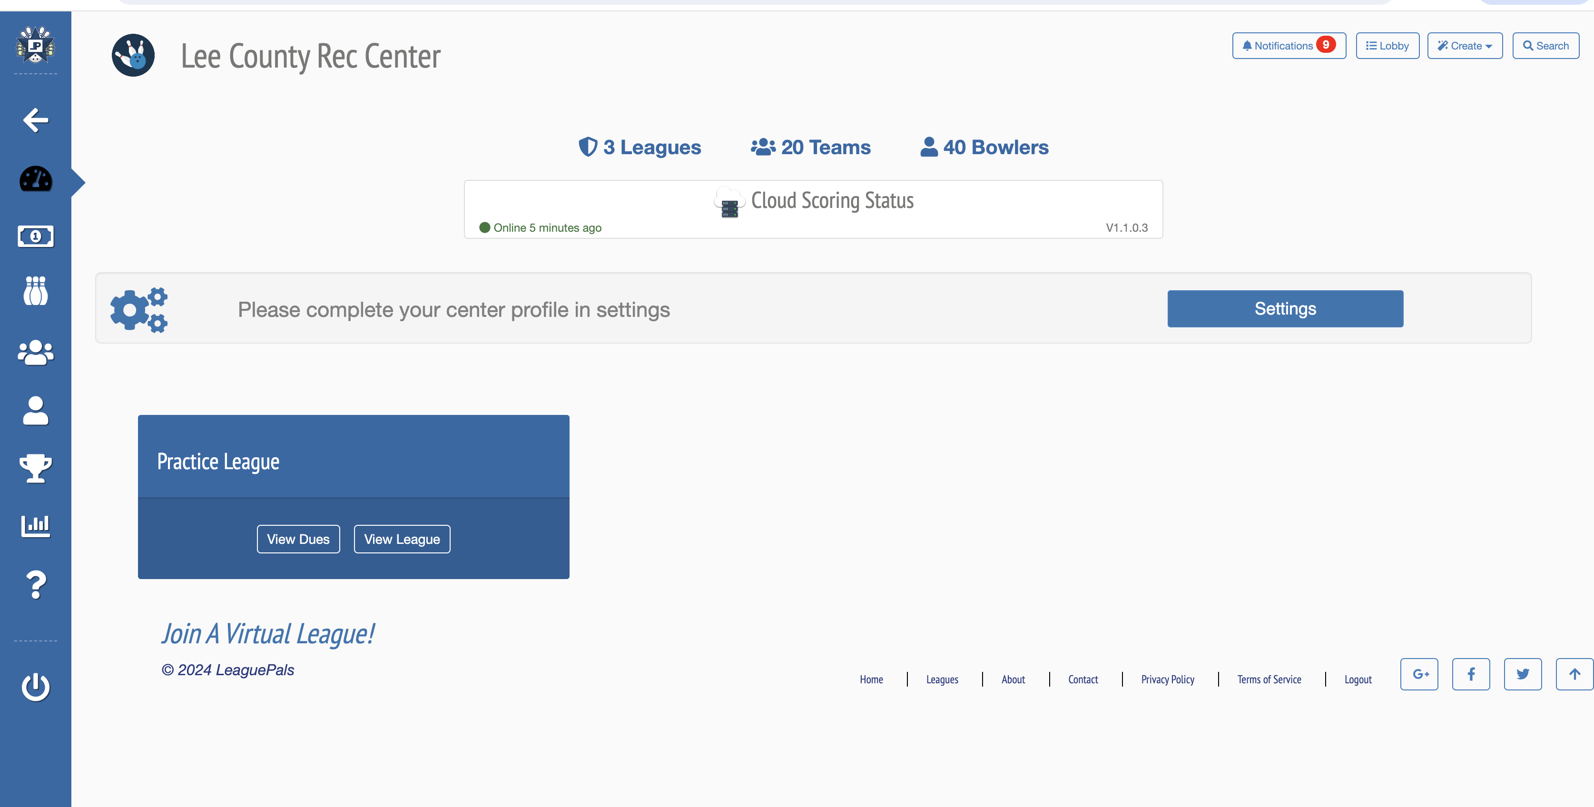Viewport: 1594px width, 807px height.
Task: Click View League button
Action: (x=402, y=539)
